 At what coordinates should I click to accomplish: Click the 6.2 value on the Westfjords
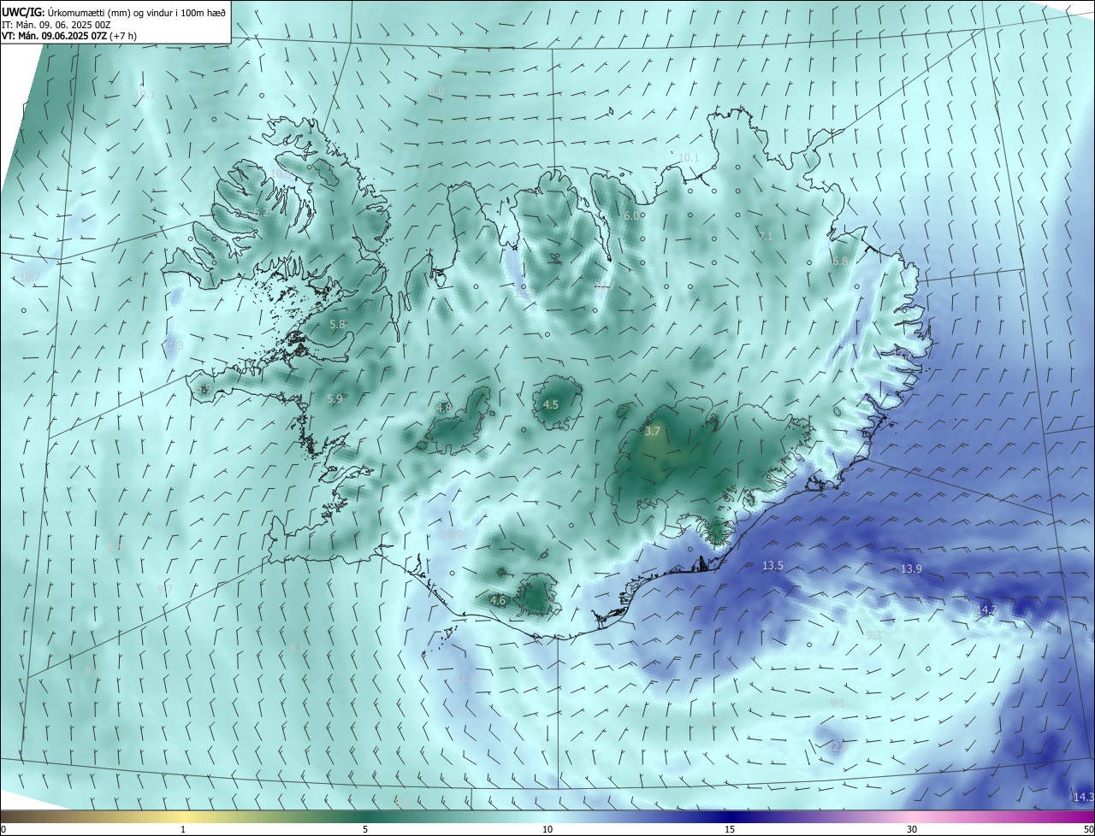[x=261, y=213]
